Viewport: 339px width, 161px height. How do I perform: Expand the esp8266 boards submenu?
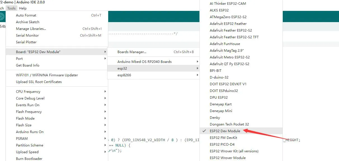(x=153, y=75)
